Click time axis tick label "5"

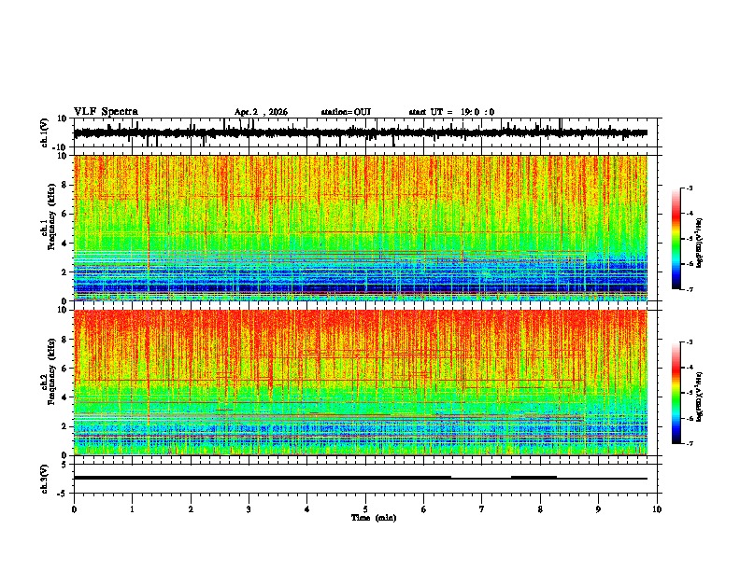point(365,509)
